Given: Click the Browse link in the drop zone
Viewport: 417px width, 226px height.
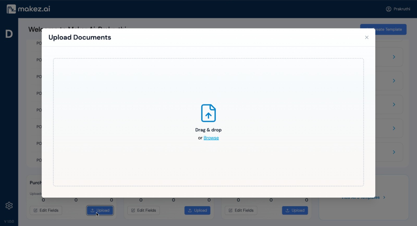Looking at the screenshot, I should [x=211, y=138].
